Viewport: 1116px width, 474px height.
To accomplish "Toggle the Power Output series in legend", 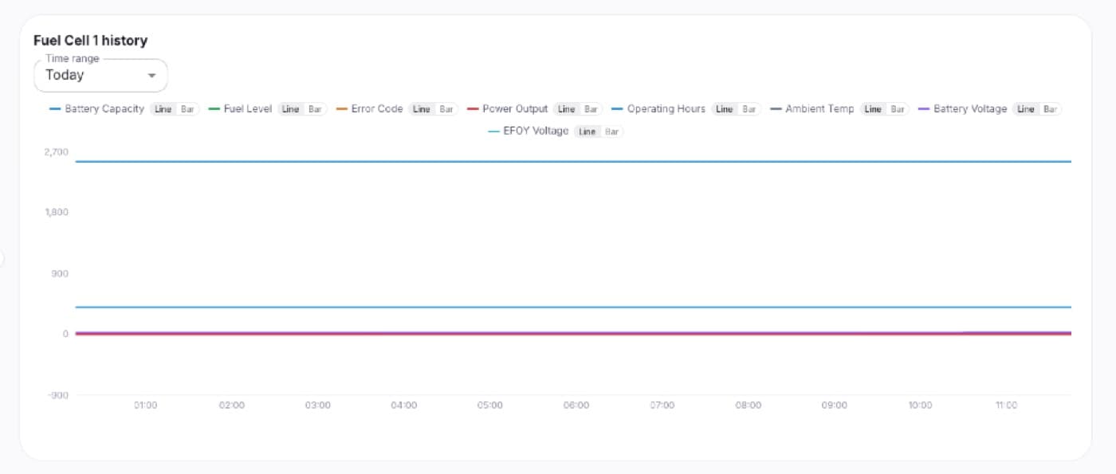I will pos(508,109).
